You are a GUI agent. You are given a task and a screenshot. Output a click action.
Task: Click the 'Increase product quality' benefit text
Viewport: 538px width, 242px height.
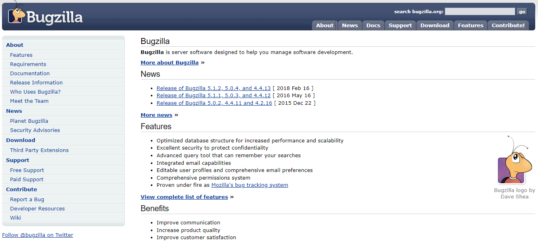point(188,230)
